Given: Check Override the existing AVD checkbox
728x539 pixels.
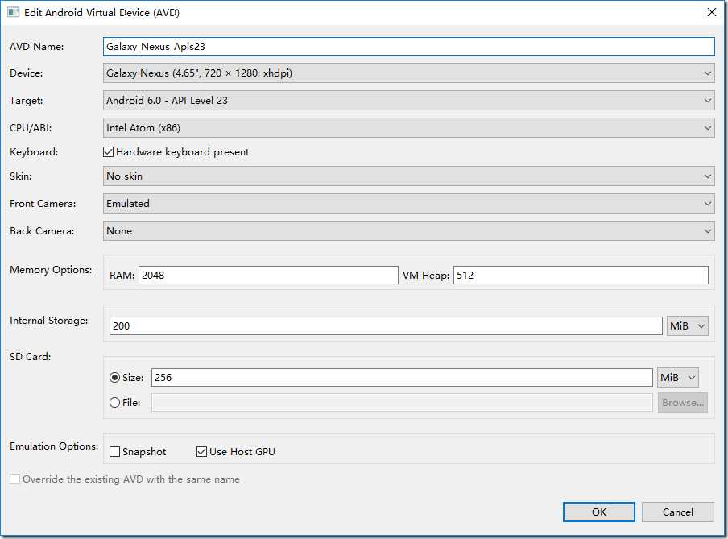Looking at the screenshot, I should coord(14,479).
